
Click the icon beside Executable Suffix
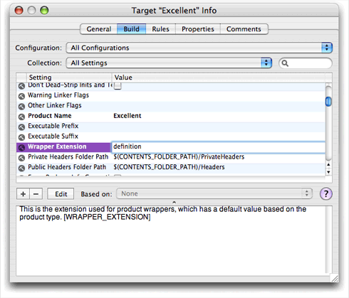click(21, 137)
